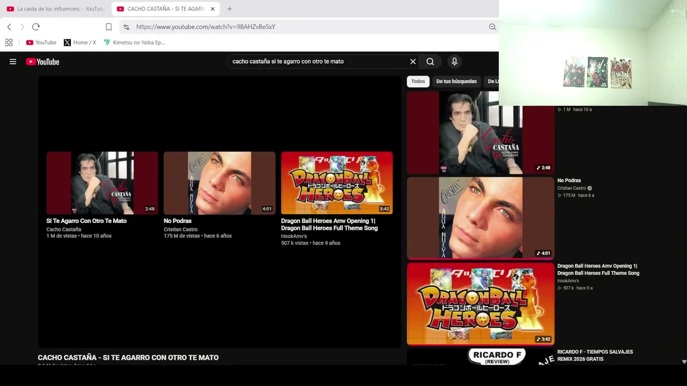
Task: Select the CACHO CASTAÑA browser tab
Action: 166,9
